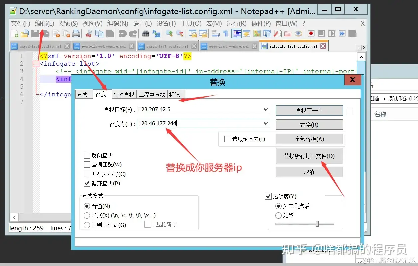Select the 普通(N) search mode radio
Image resolution: width=418 pixels, height=266 pixels.
point(87,206)
